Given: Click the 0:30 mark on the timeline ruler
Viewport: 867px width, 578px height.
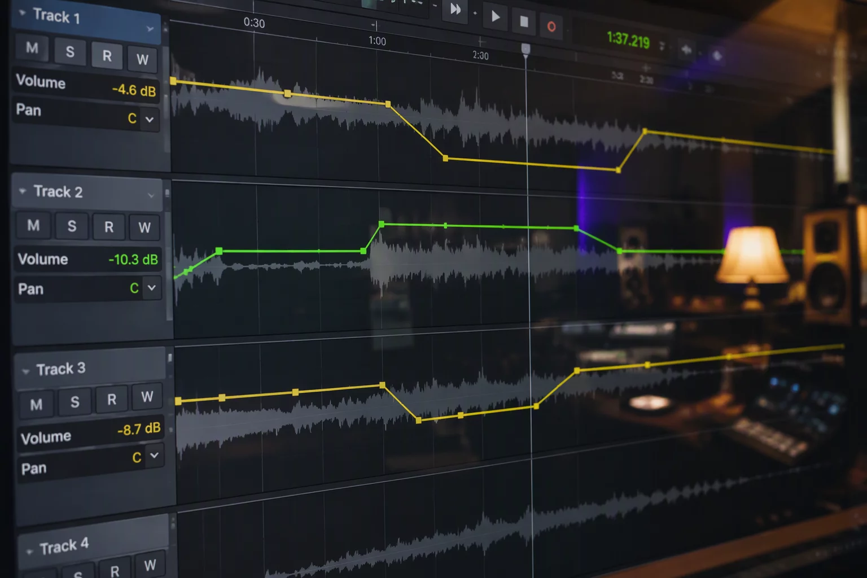Looking at the screenshot, I should pyautogui.click(x=254, y=23).
